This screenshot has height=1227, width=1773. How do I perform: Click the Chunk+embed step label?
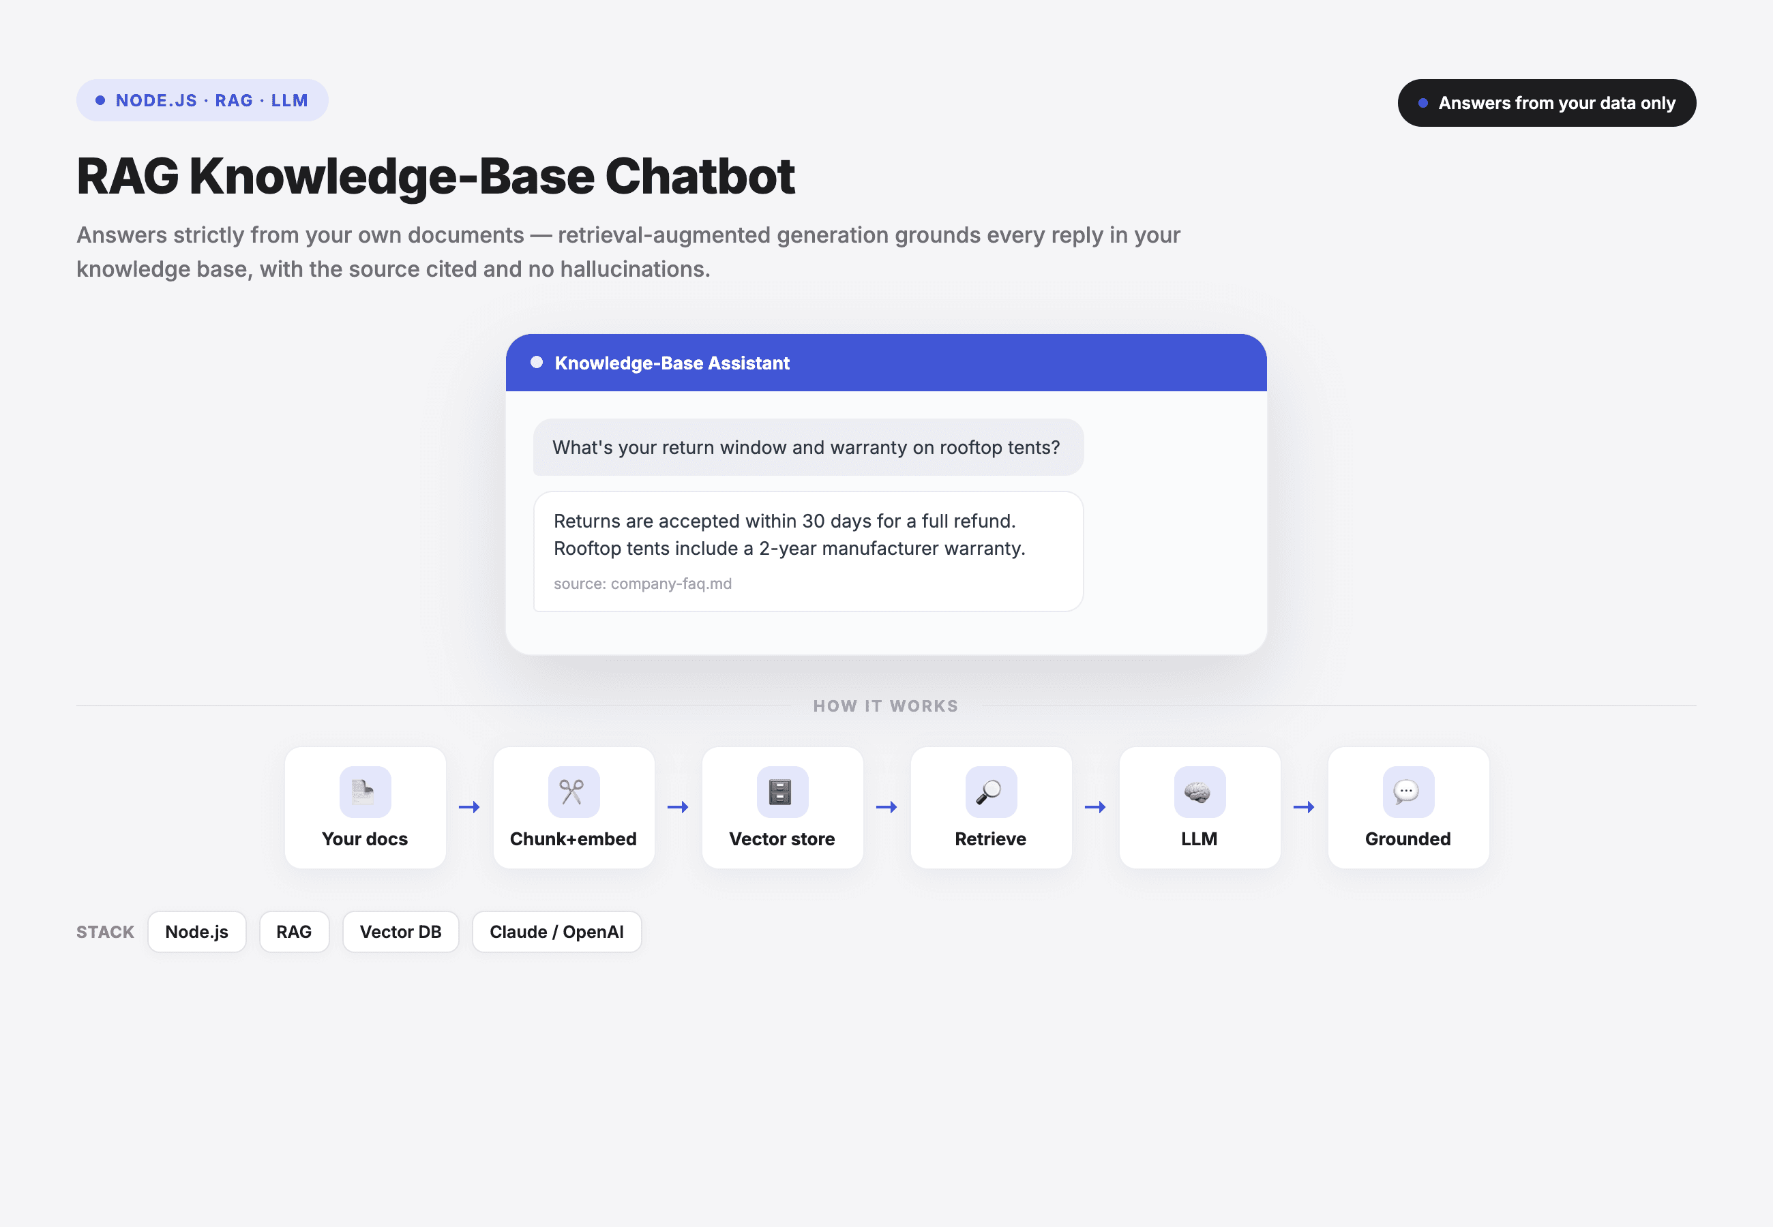pos(573,838)
